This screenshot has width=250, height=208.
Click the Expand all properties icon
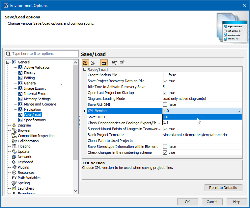[x=114, y=62]
